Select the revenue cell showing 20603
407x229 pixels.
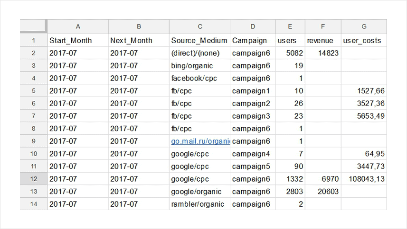[x=323, y=192]
